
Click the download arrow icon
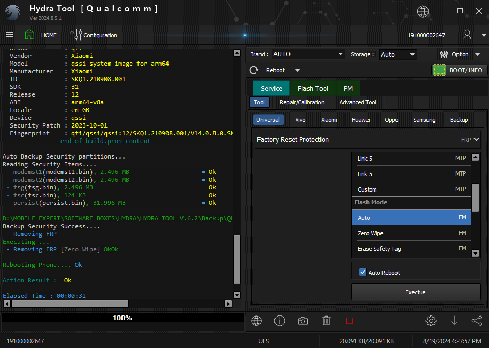tap(454, 321)
